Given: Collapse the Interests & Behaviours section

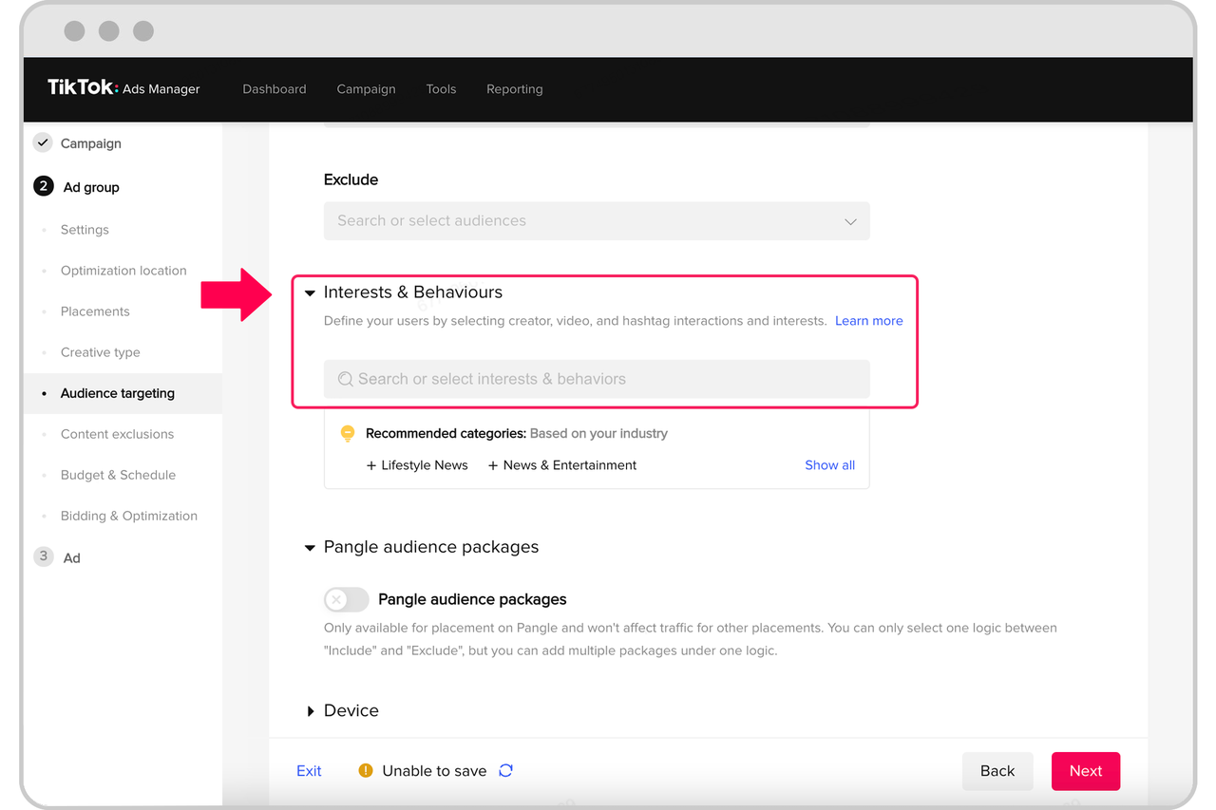Looking at the screenshot, I should [310, 292].
